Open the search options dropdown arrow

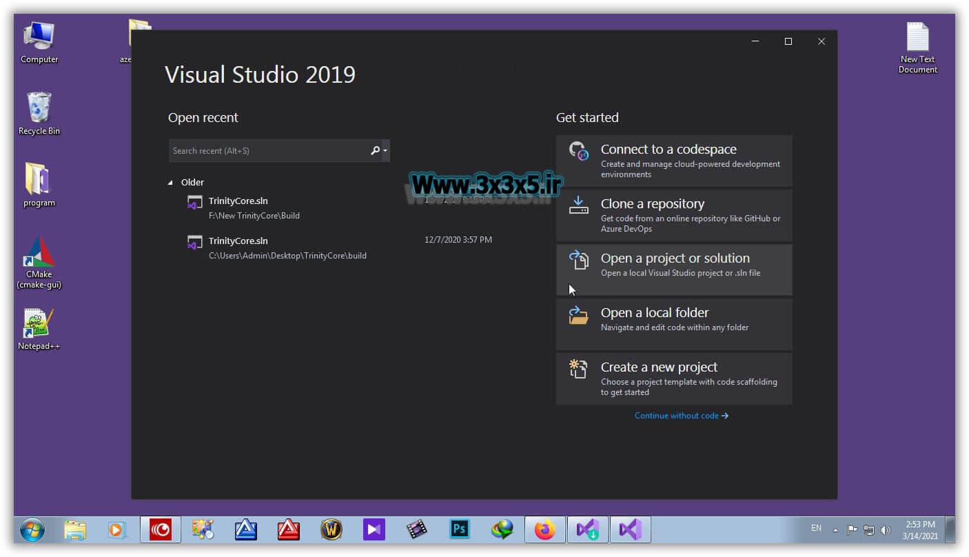click(385, 150)
